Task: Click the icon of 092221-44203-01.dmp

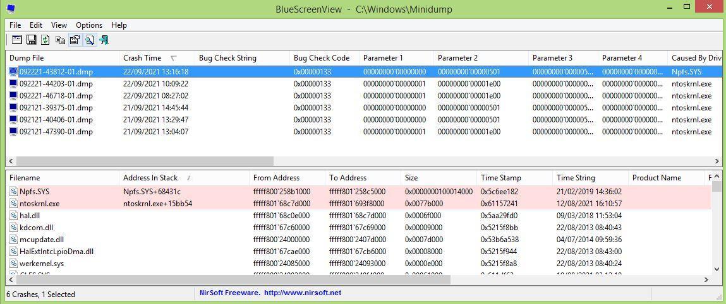Action: pyautogui.click(x=13, y=84)
